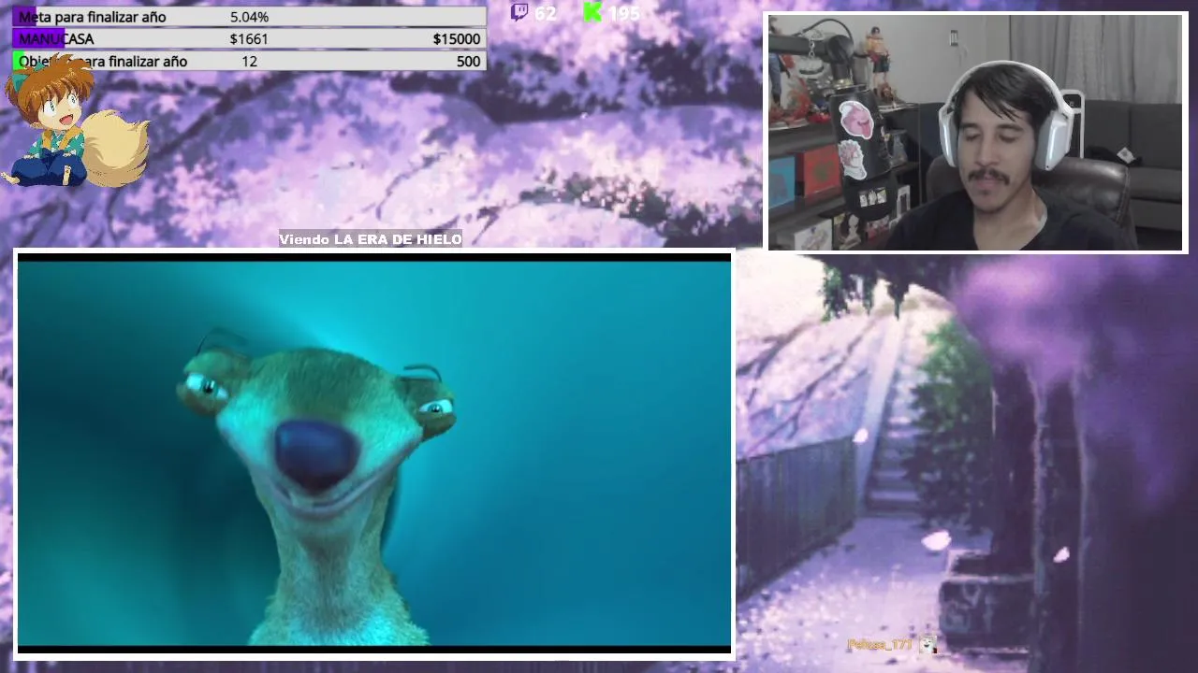1198x673 pixels.
Task: Click the 'Objetivo para finalizar año' progress bar
Action: (249, 61)
